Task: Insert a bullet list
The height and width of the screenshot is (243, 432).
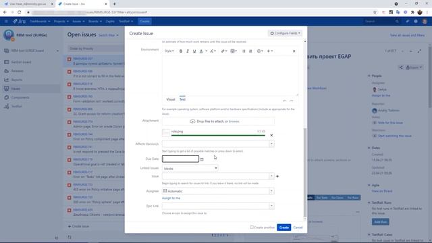Action: (244, 51)
